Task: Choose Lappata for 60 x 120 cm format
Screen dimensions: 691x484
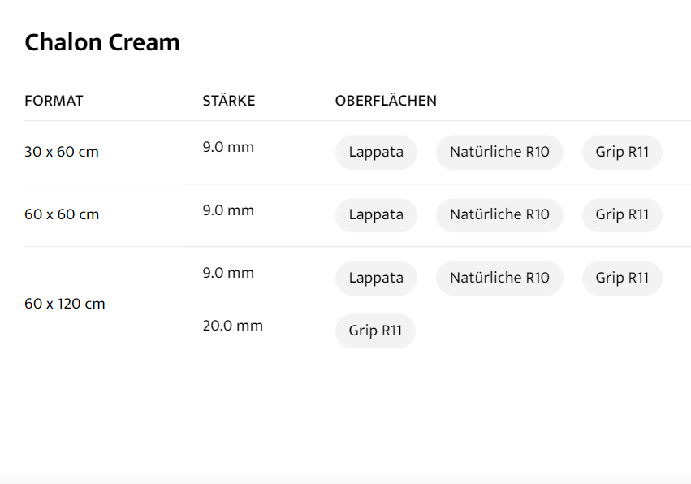Action: pos(376,278)
